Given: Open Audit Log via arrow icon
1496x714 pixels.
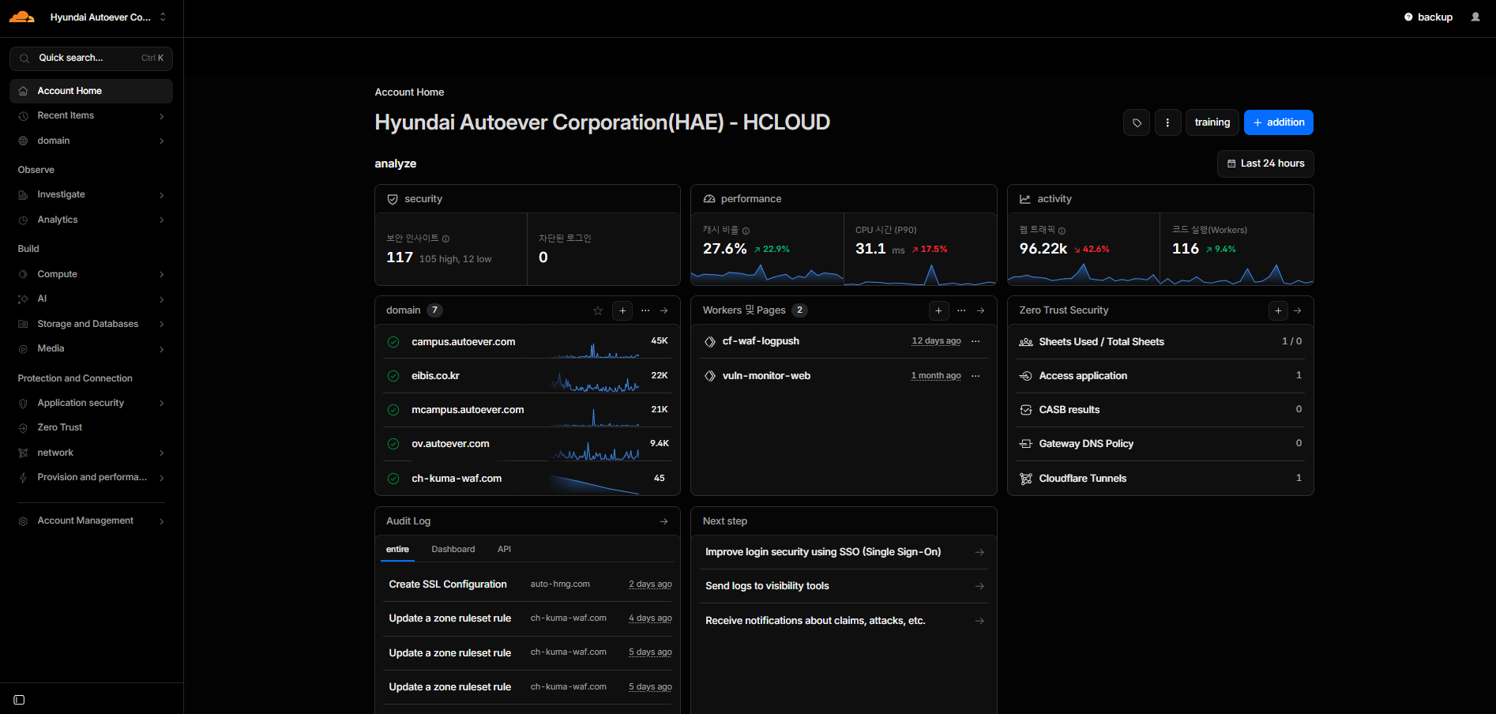Looking at the screenshot, I should pyautogui.click(x=664, y=521).
